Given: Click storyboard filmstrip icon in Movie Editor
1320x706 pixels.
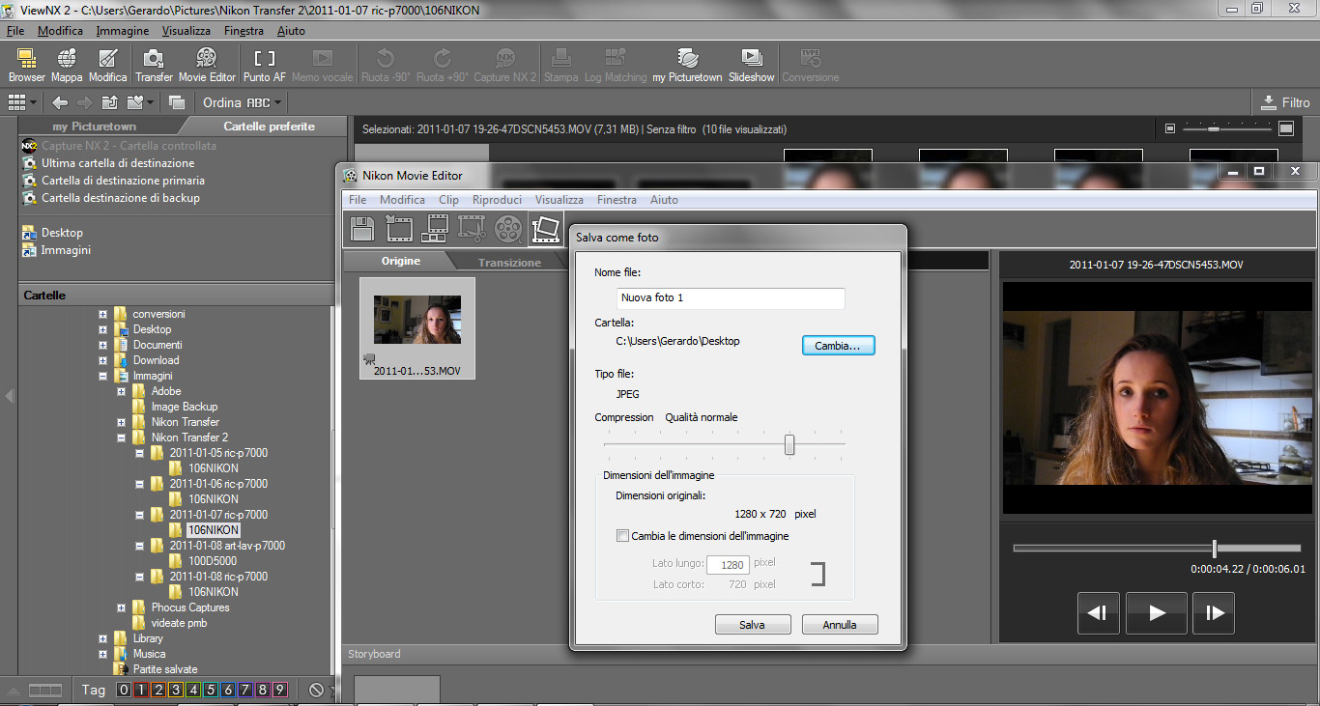Looking at the screenshot, I should point(436,228).
